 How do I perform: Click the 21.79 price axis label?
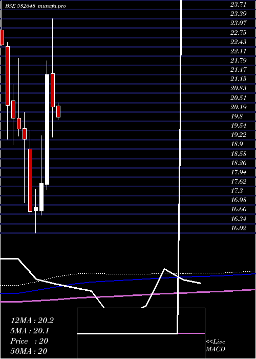click(x=239, y=61)
